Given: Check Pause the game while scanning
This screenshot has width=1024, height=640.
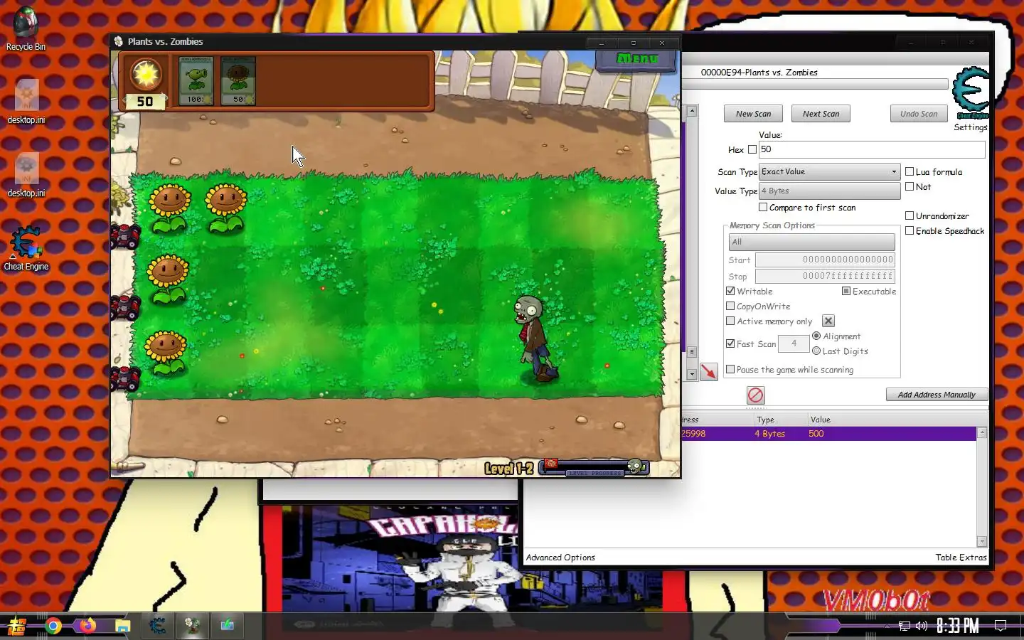Looking at the screenshot, I should (x=730, y=369).
